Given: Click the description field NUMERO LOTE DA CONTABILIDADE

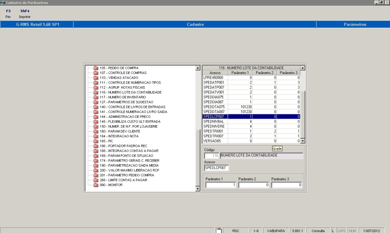Looking at the screenshot, I should click(262, 155).
